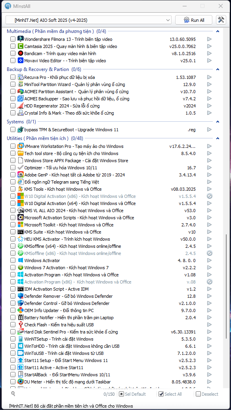Click the Microsoft Activation Scripts label

(79, 218)
